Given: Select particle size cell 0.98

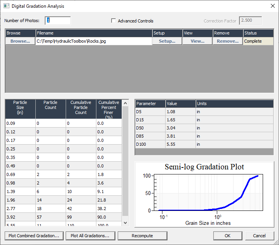Looking at the screenshot, I should click(20, 183).
